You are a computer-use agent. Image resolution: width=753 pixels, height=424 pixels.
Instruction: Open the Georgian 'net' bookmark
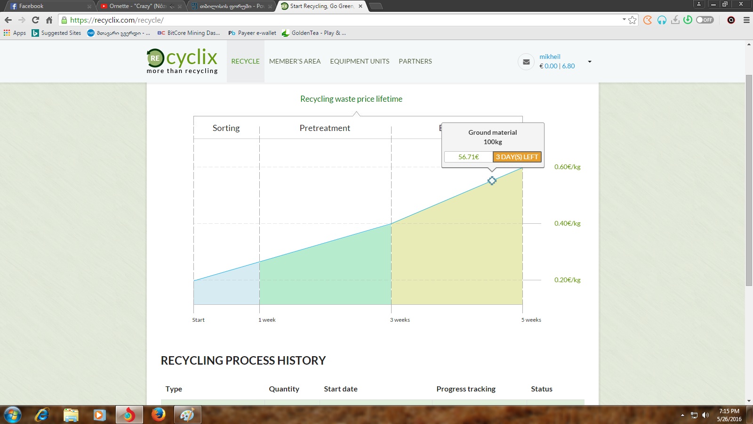tap(119, 33)
